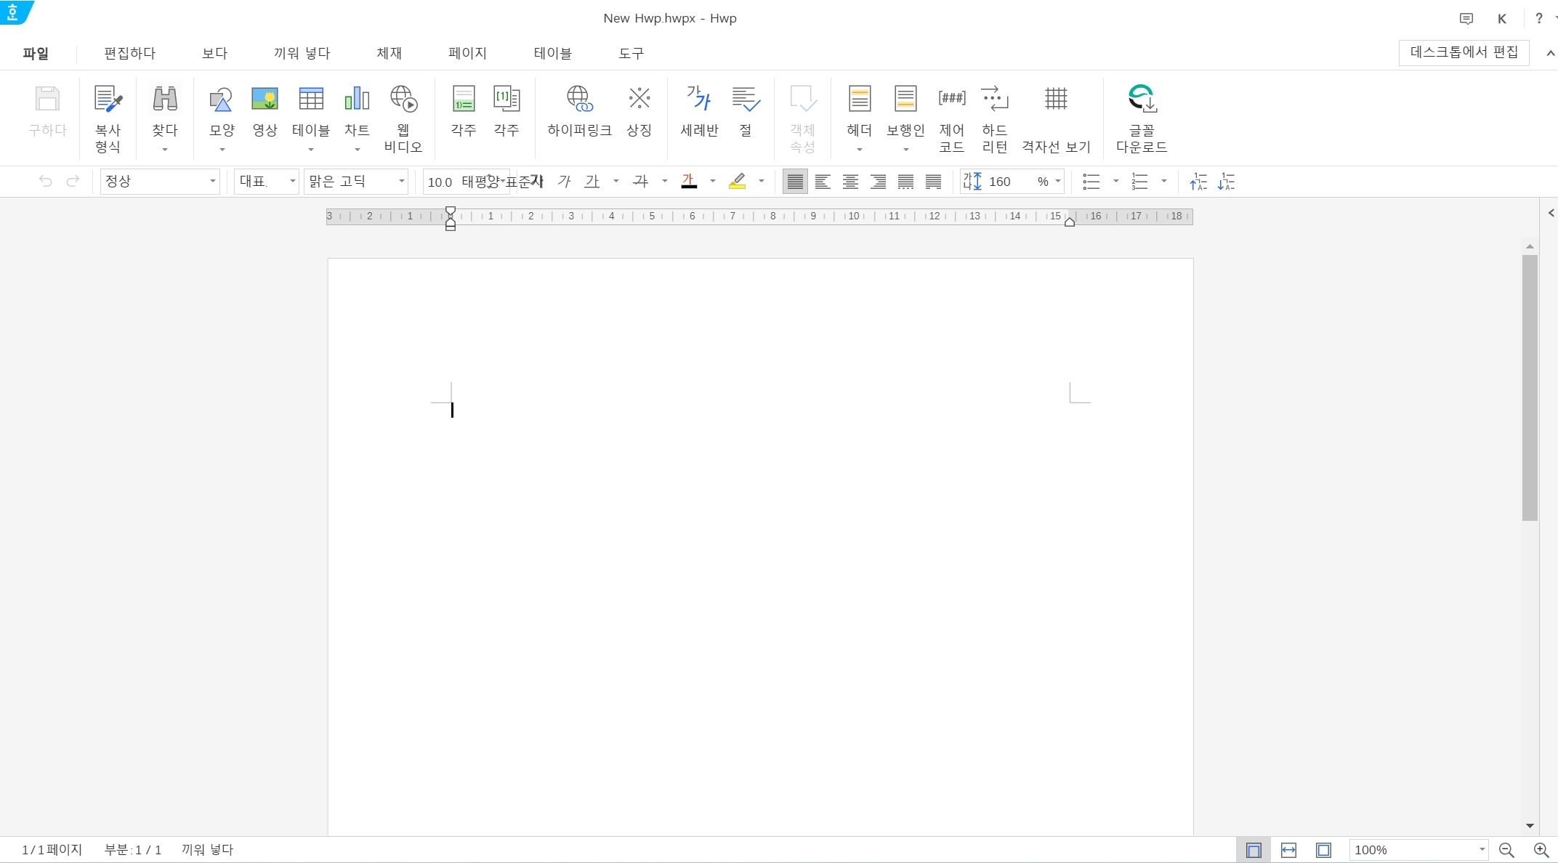Click the undo arrow icon
This screenshot has height=863, width=1558.
coord(46,182)
